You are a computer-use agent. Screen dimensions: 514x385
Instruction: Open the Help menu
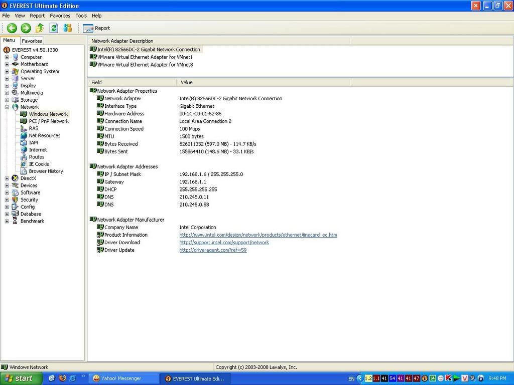96,16
